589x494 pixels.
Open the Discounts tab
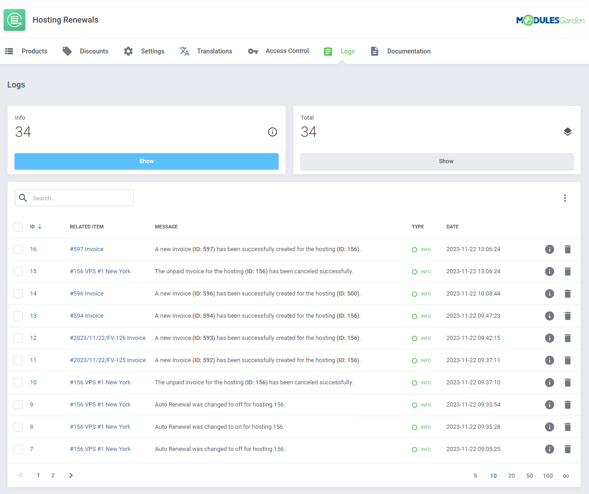pos(86,51)
